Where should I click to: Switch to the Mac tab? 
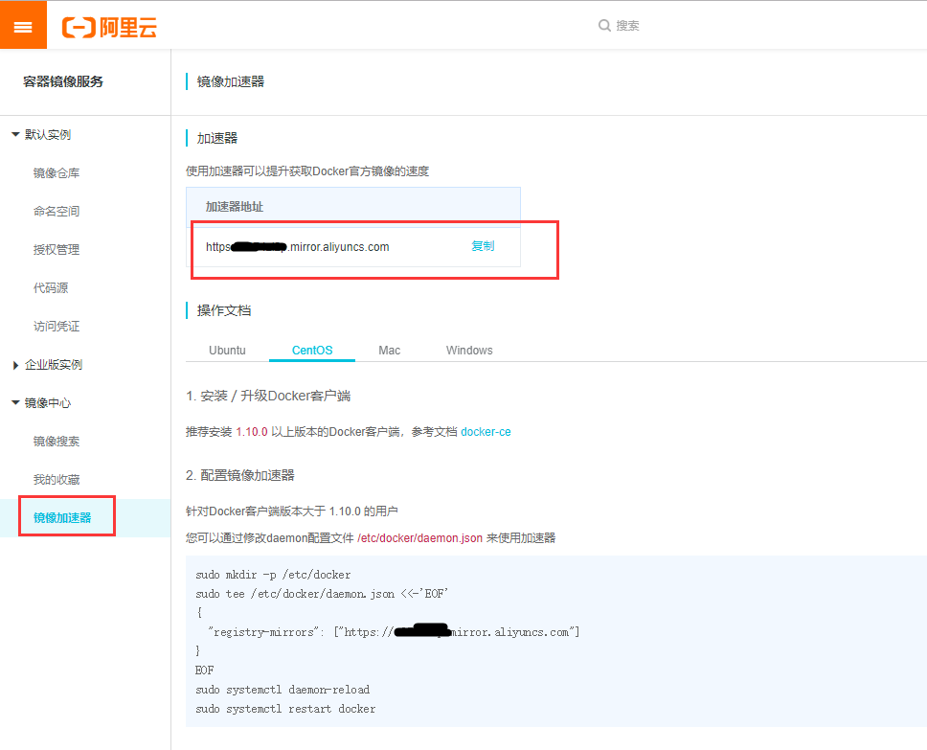389,351
